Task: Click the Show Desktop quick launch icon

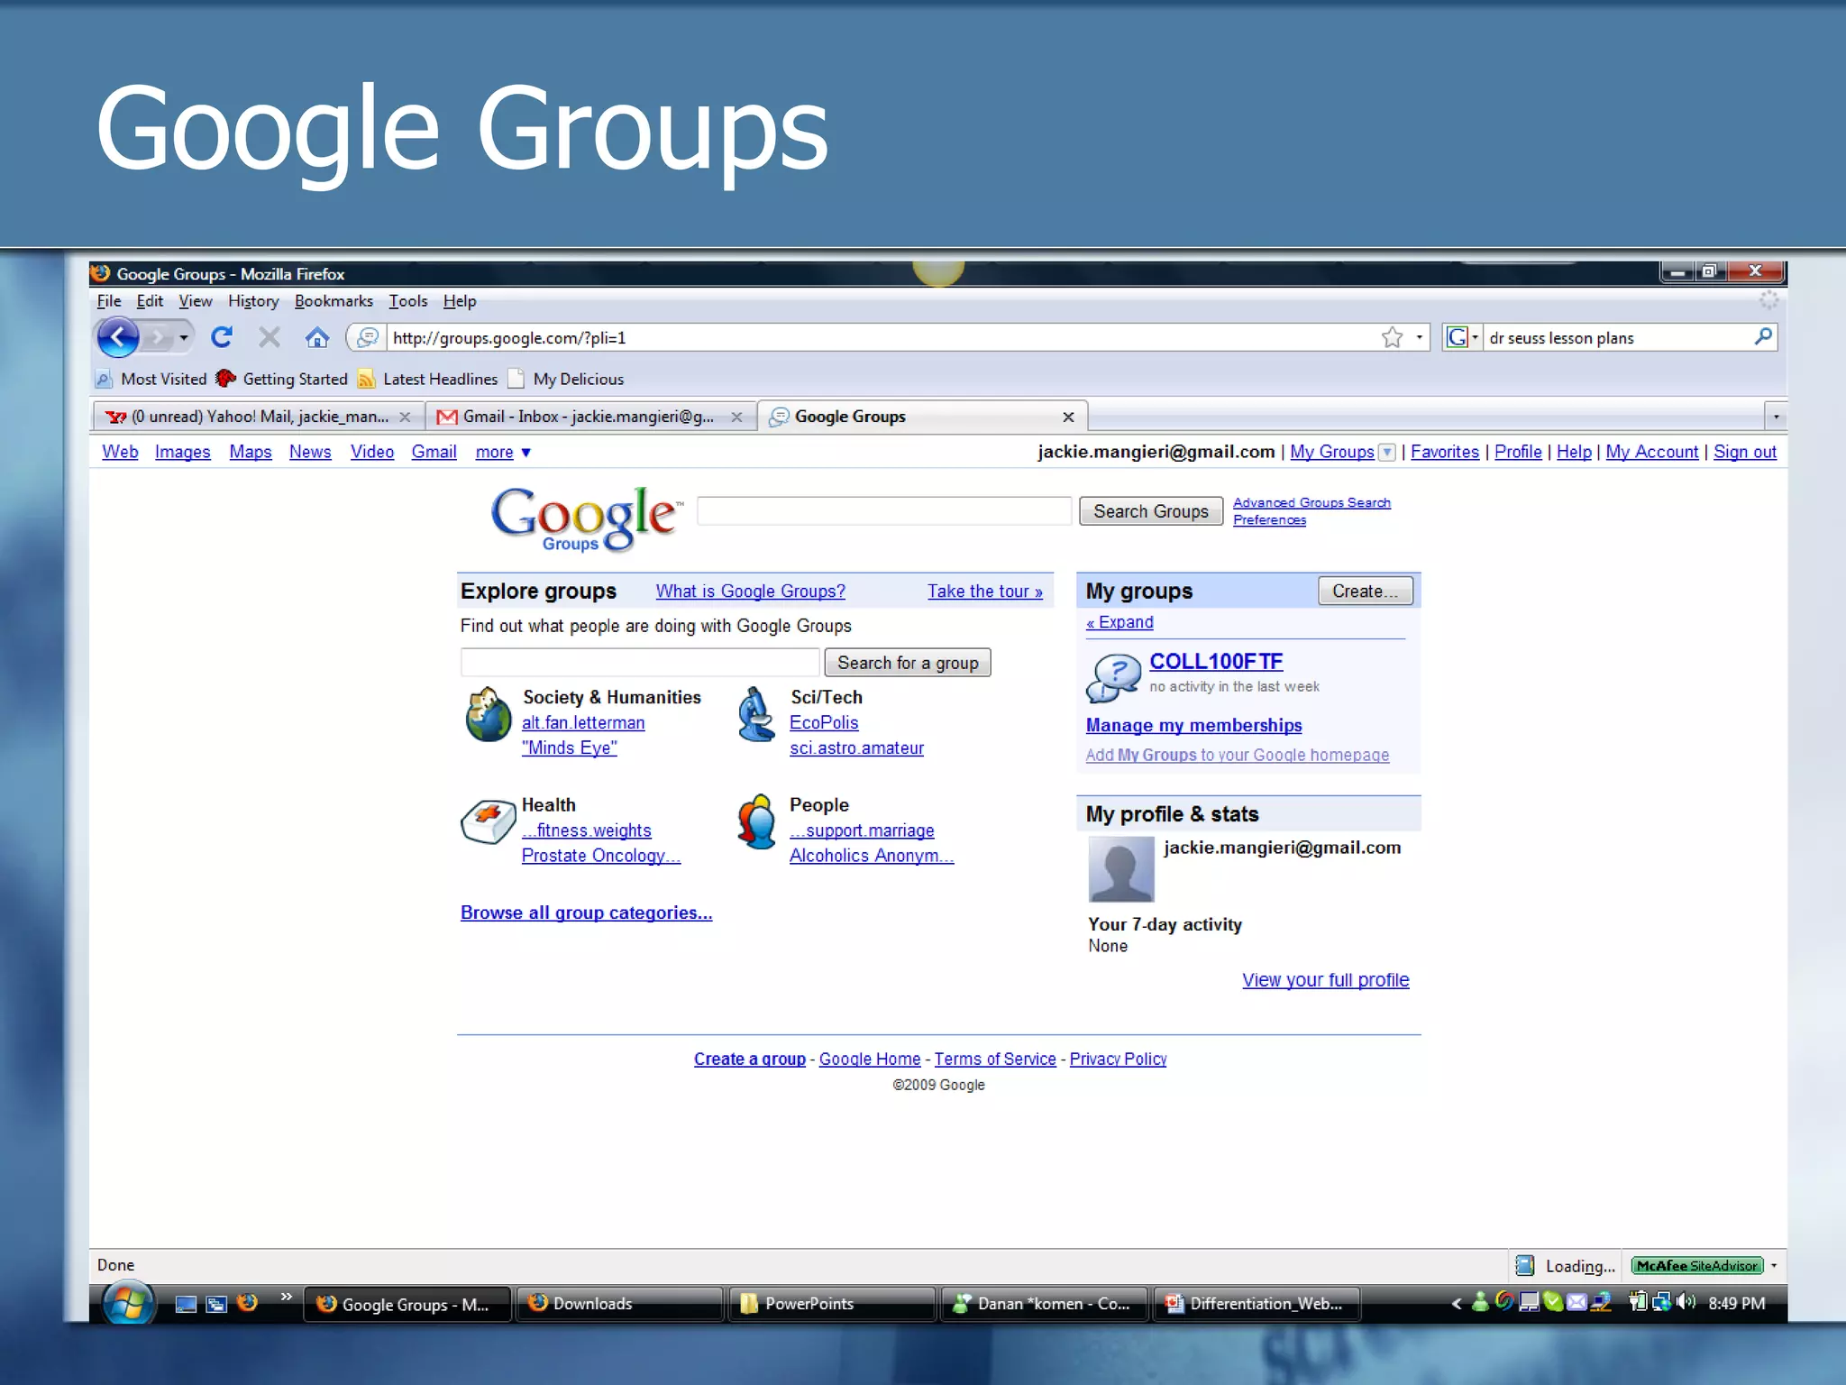Action: [186, 1304]
